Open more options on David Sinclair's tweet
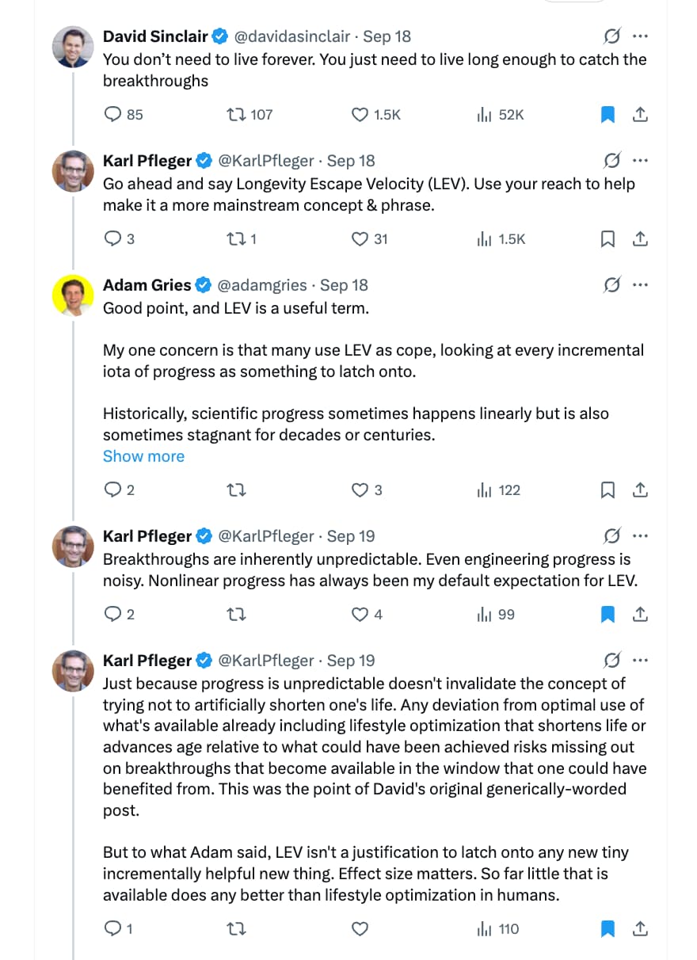This screenshot has height=960, width=697. tap(641, 36)
